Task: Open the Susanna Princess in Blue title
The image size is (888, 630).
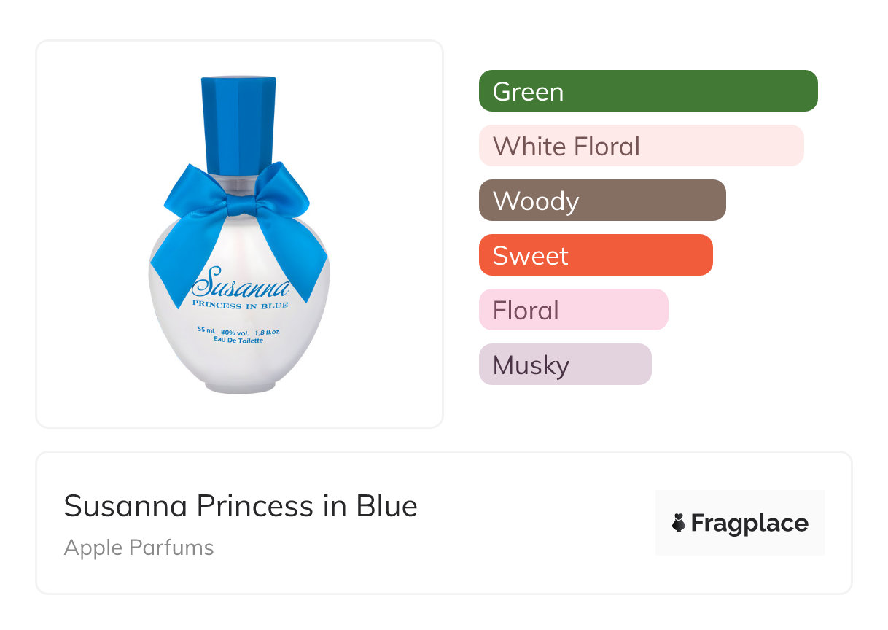Action: coord(241,506)
